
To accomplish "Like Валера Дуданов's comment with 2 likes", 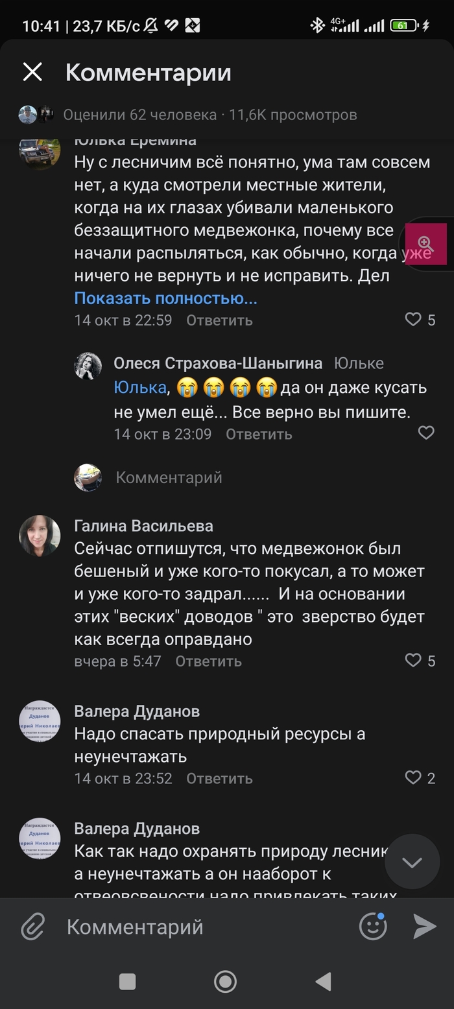I will (413, 778).
